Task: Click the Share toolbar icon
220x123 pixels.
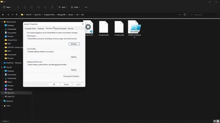Action: pos(45,7)
